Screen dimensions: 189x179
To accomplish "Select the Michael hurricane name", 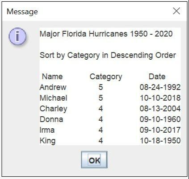I will pos(54,98).
